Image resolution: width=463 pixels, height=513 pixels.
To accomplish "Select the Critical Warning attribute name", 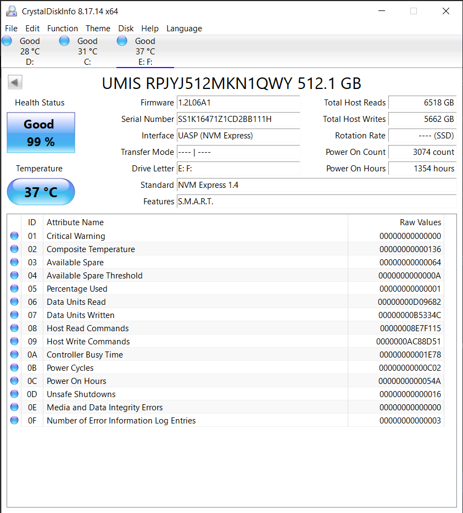I will 76,236.
